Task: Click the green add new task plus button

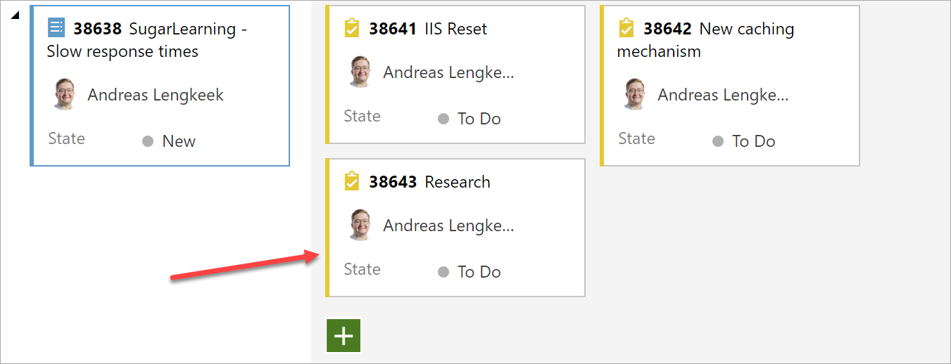Action: 344,336
